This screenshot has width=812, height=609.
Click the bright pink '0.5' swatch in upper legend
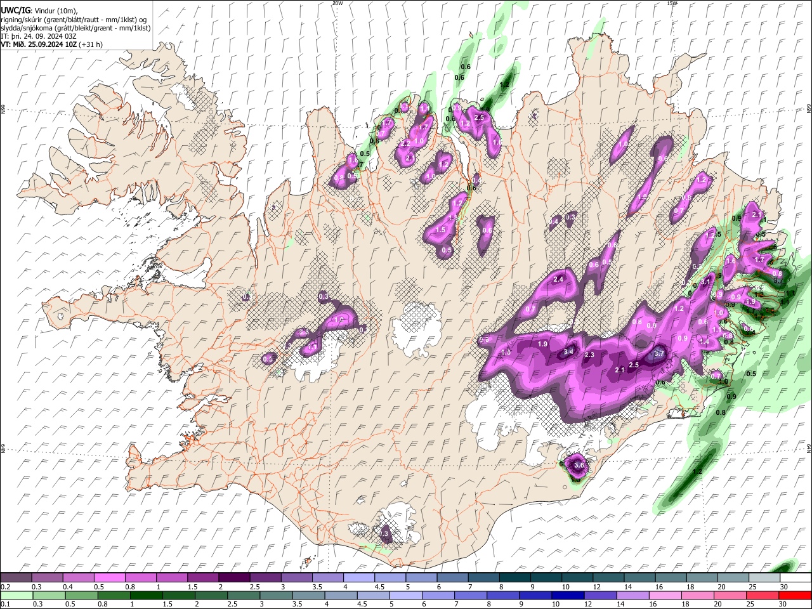[110, 577]
